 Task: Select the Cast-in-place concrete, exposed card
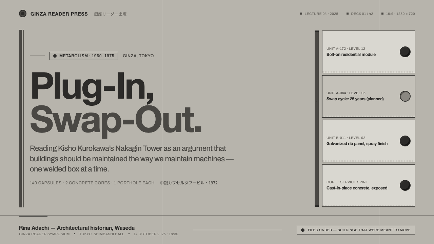369,185
